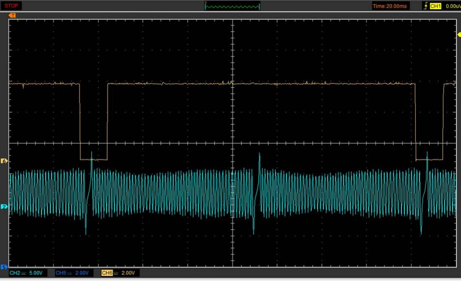Image resolution: width=461 pixels, height=281 pixels.
Task: Click the CH2 coupling symbol
Action: [x=23, y=273]
